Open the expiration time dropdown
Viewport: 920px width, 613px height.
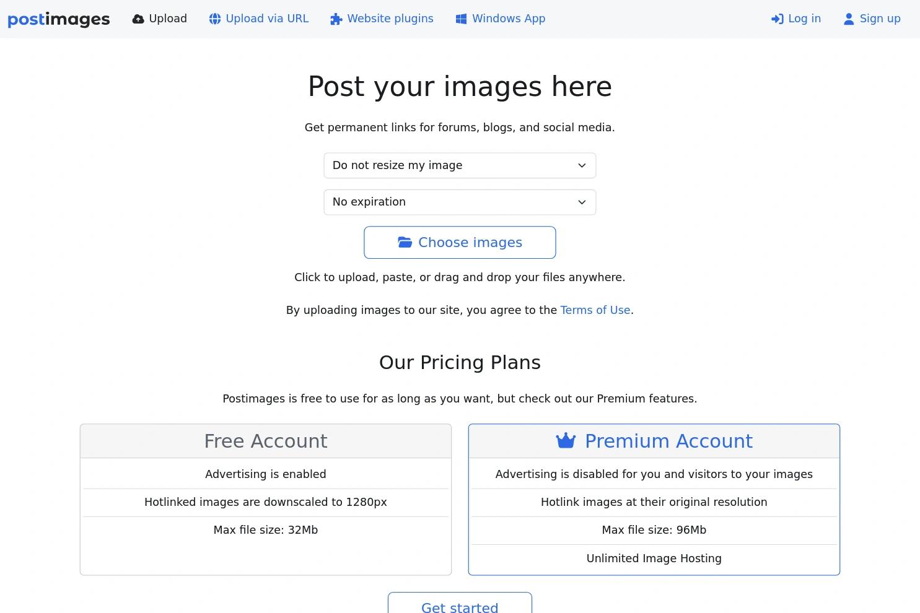(460, 202)
